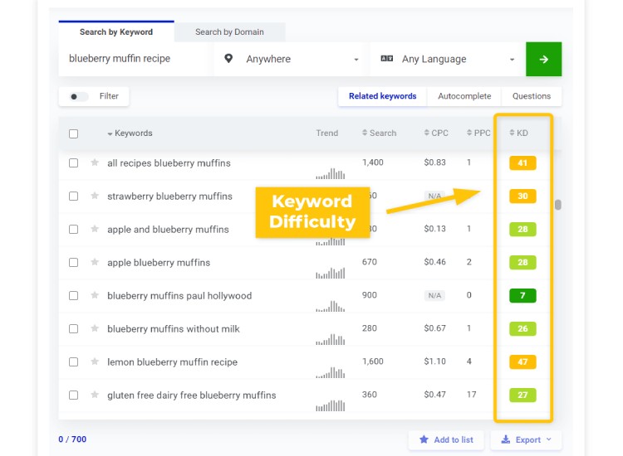Open trend chart for blueberry muffins paul hollywood
This screenshot has height=456, width=623.
330,306
